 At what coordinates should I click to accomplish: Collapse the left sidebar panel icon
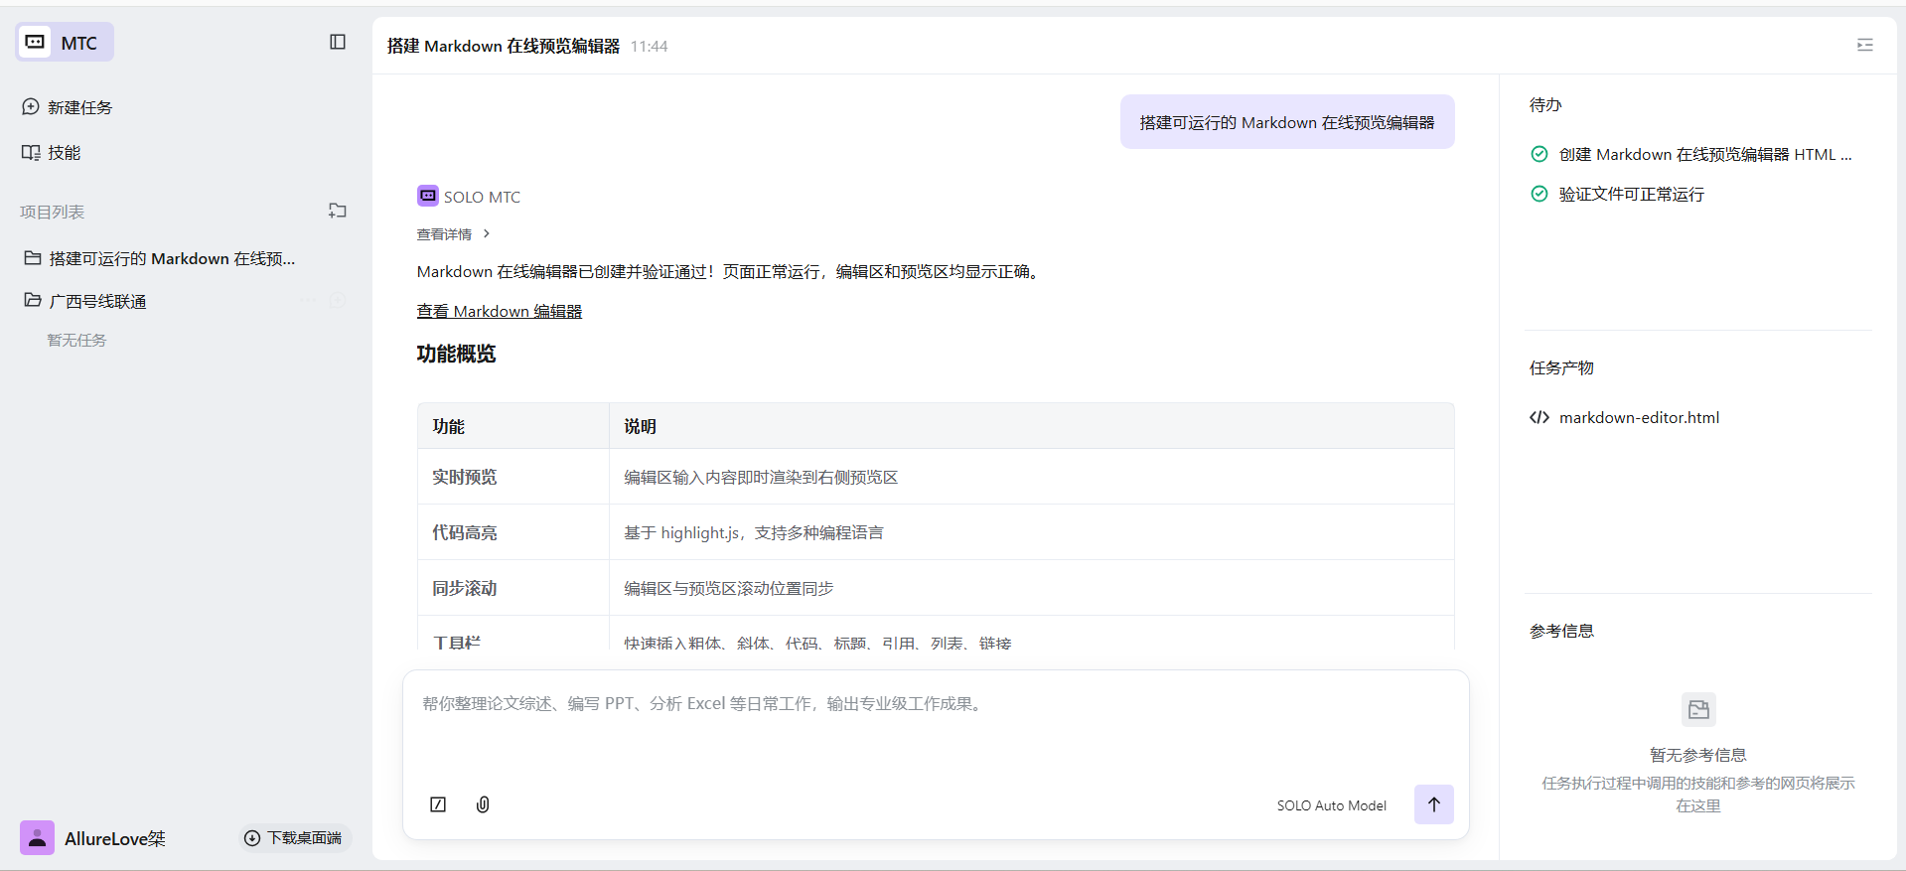(338, 42)
